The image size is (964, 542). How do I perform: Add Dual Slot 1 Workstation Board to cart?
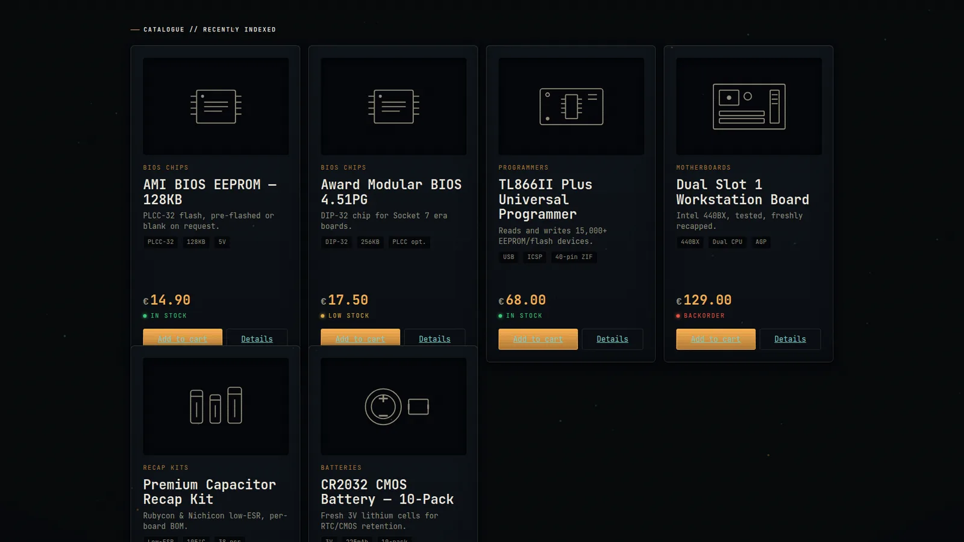click(x=716, y=339)
